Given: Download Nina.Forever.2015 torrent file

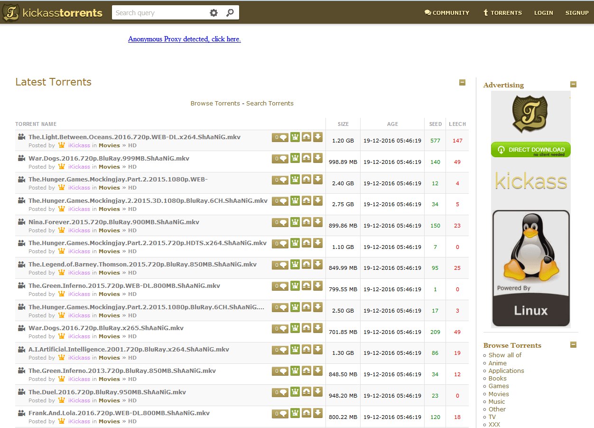Looking at the screenshot, I should tap(318, 222).
